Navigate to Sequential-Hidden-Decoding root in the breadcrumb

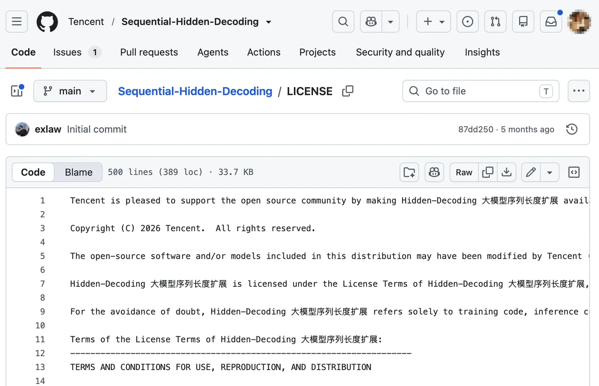(195, 91)
